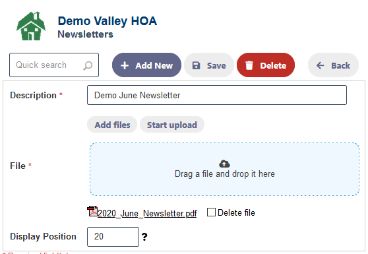Viewport: 368px width, 254px height.
Task: Click the Description text field
Action: coord(217,95)
